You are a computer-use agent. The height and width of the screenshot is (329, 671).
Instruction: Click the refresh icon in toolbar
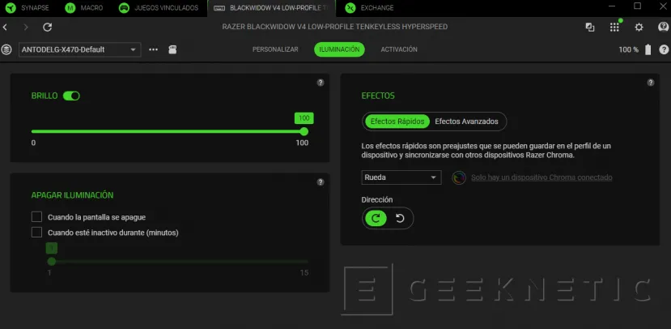[47, 27]
